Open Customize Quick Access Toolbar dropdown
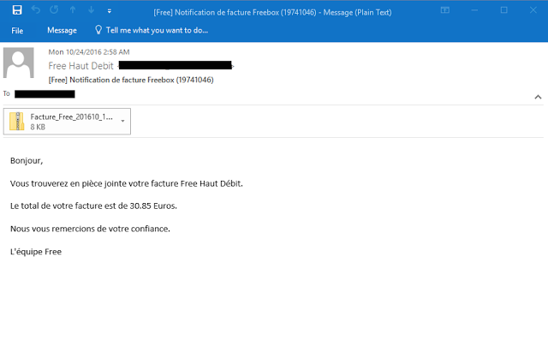 (x=108, y=11)
